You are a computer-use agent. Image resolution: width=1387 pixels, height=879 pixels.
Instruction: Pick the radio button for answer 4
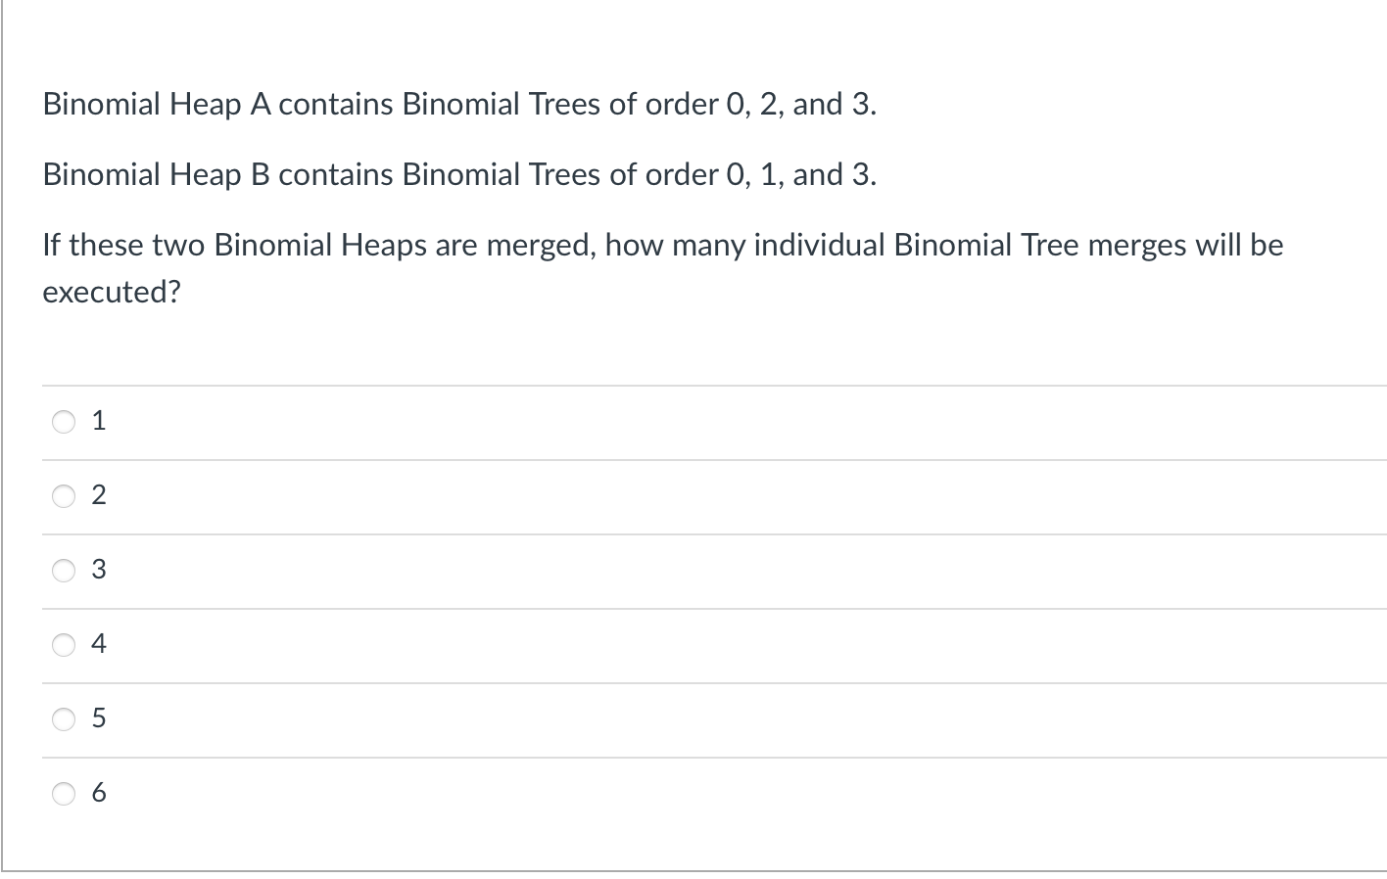[64, 645]
